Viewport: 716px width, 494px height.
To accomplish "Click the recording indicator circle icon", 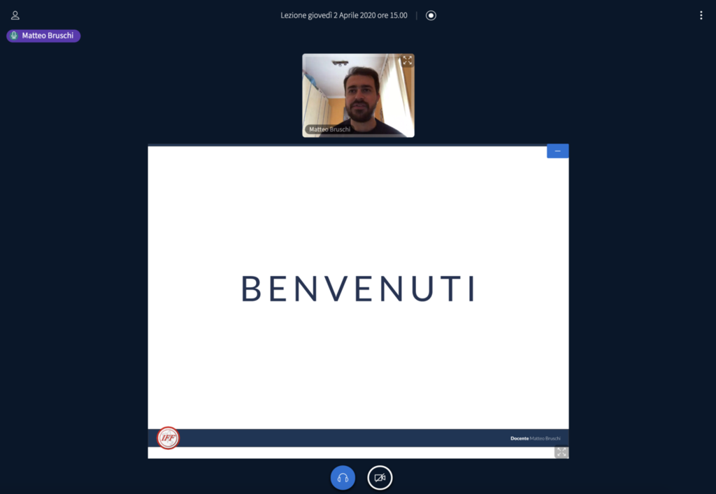I will [x=431, y=15].
